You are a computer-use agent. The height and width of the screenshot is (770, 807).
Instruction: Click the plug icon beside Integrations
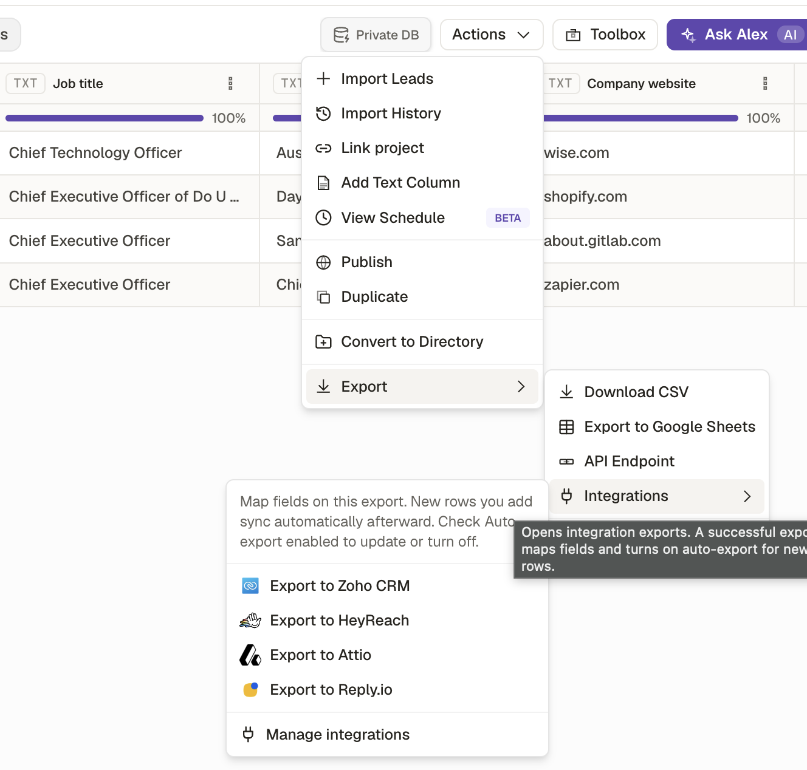click(x=566, y=496)
